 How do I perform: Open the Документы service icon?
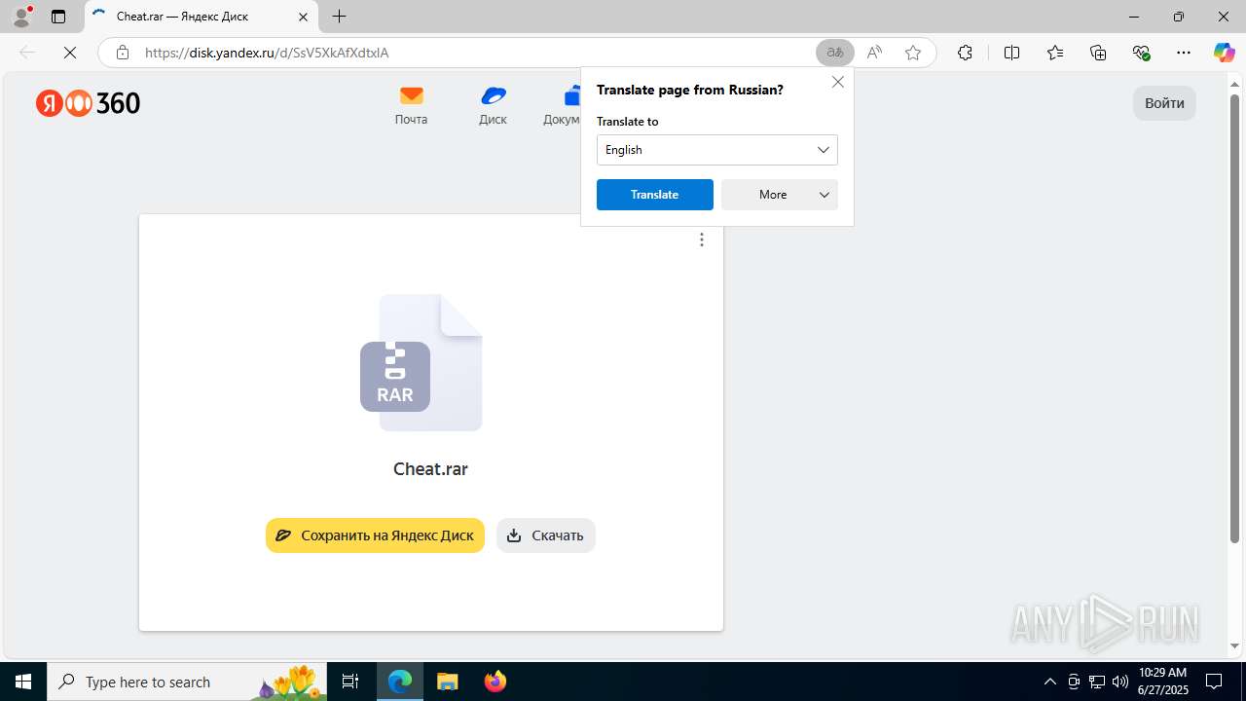click(563, 105)
